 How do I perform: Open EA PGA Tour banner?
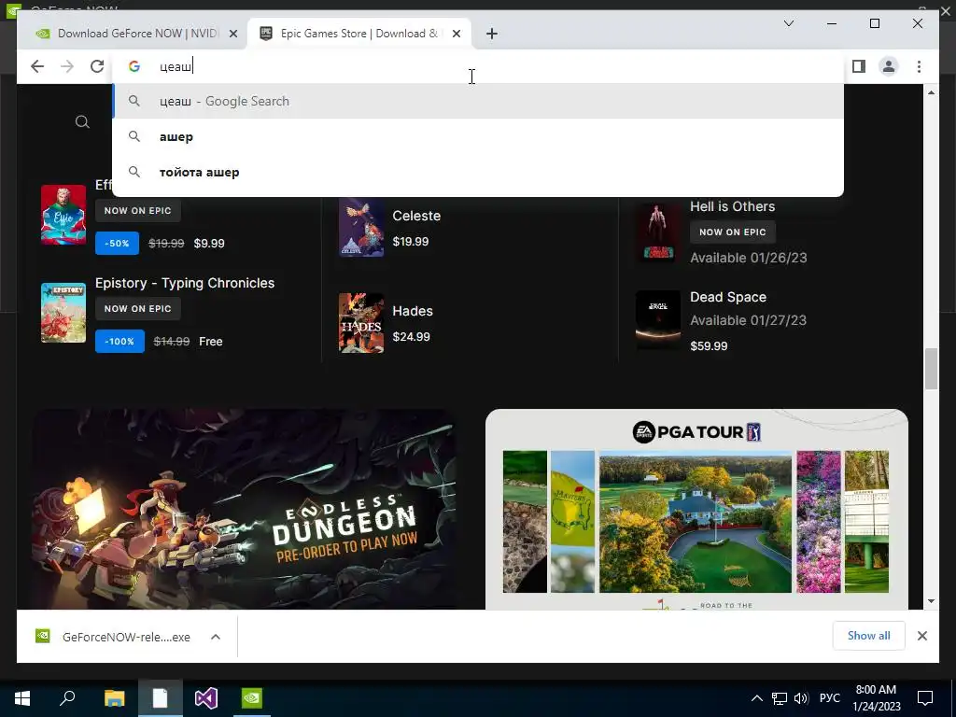(696, 509)
